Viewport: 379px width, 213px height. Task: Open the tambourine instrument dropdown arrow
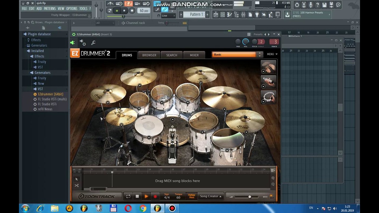(263, 101)
